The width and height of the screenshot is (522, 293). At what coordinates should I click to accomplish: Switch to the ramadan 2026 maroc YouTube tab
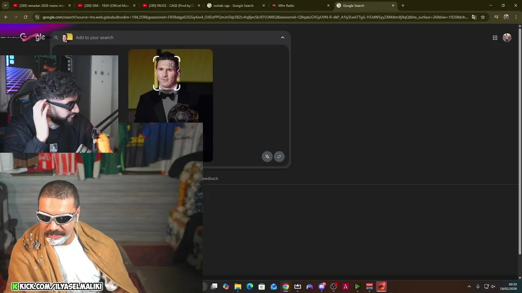pos(42,6)
